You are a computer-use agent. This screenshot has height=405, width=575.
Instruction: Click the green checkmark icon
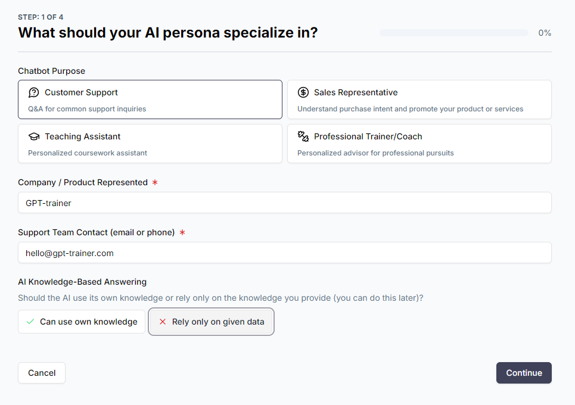click(30, 322)
